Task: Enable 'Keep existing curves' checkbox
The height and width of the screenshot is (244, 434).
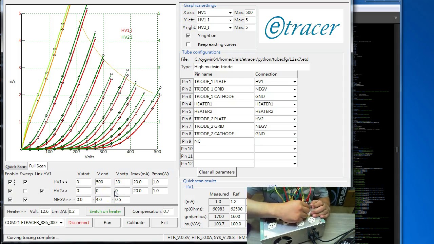Action: point(188,44)
